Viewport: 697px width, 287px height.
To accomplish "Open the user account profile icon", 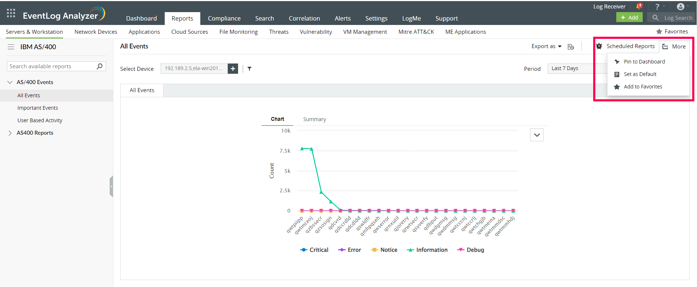I will 680,7.
